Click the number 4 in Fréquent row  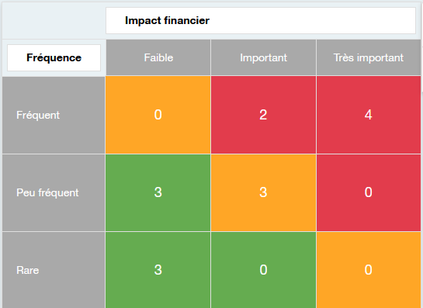click(x=369, y=115)
